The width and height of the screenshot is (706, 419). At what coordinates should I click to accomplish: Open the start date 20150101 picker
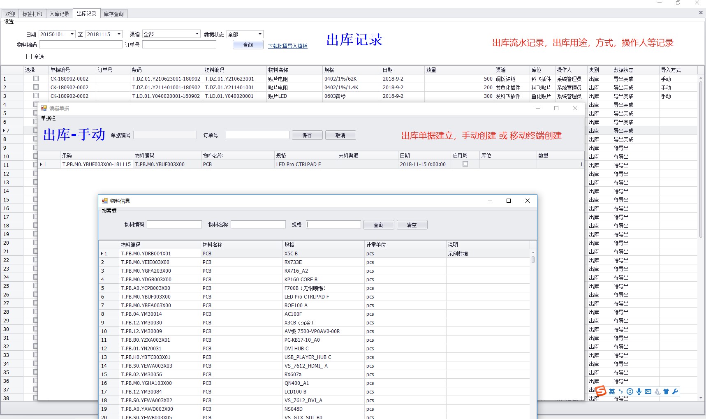point(72,34)
